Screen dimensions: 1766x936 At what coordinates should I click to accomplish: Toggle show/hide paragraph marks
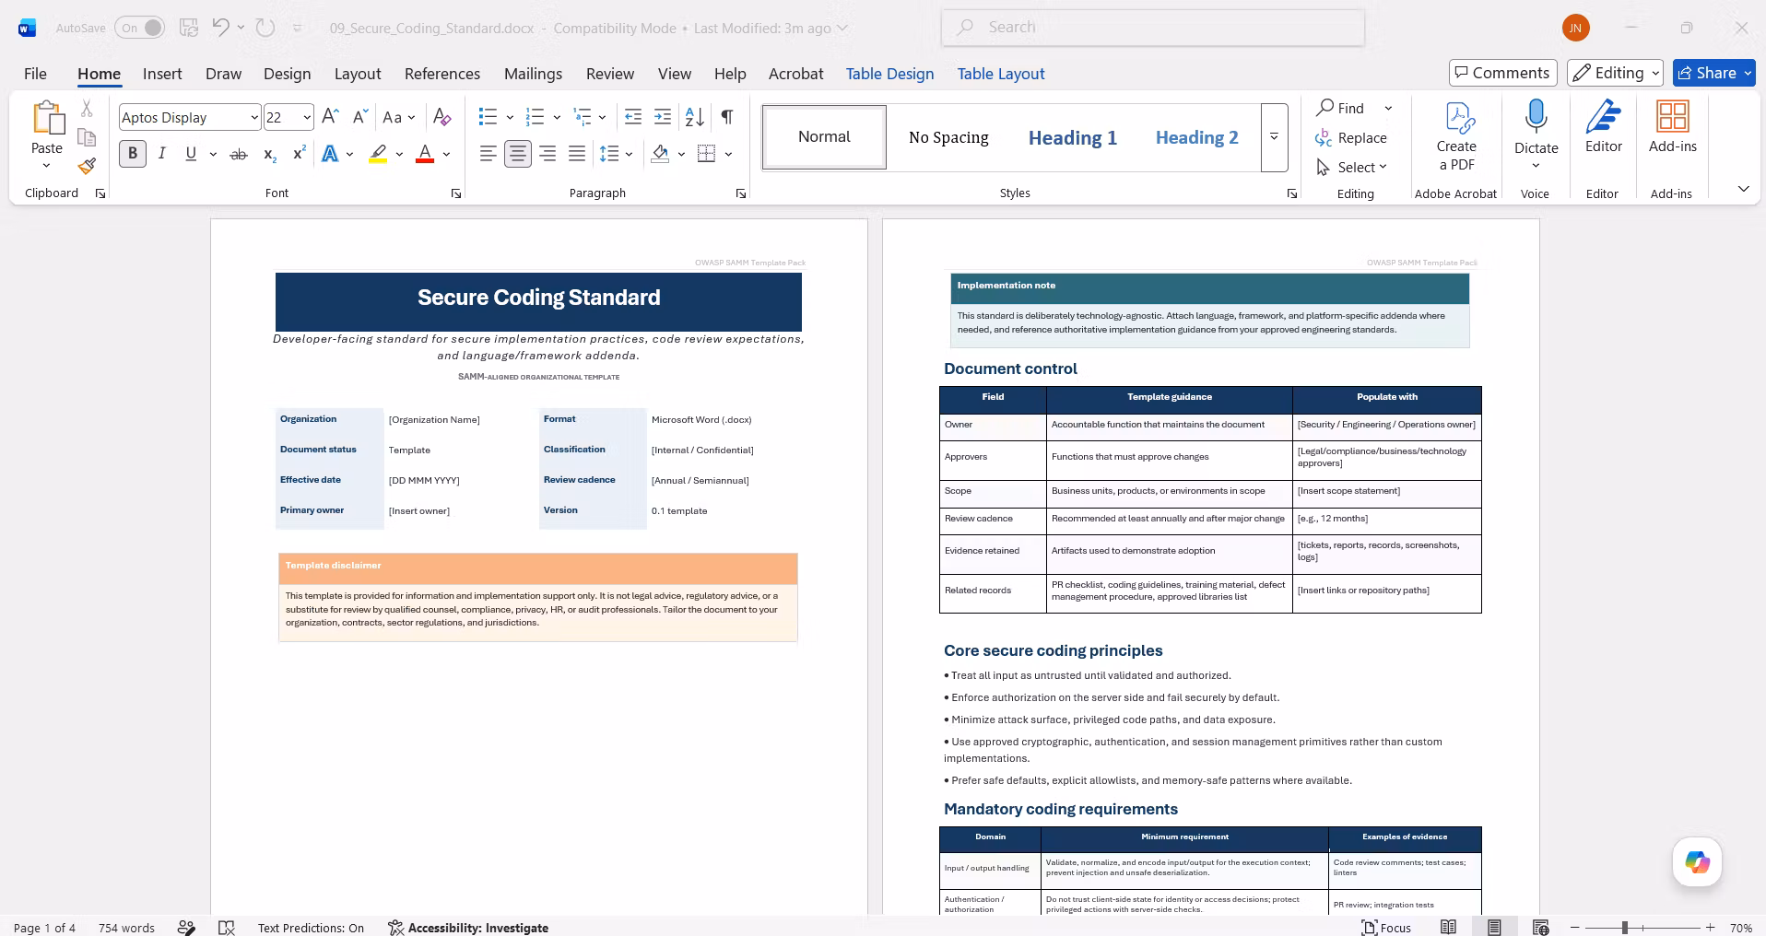click(727, 117)
